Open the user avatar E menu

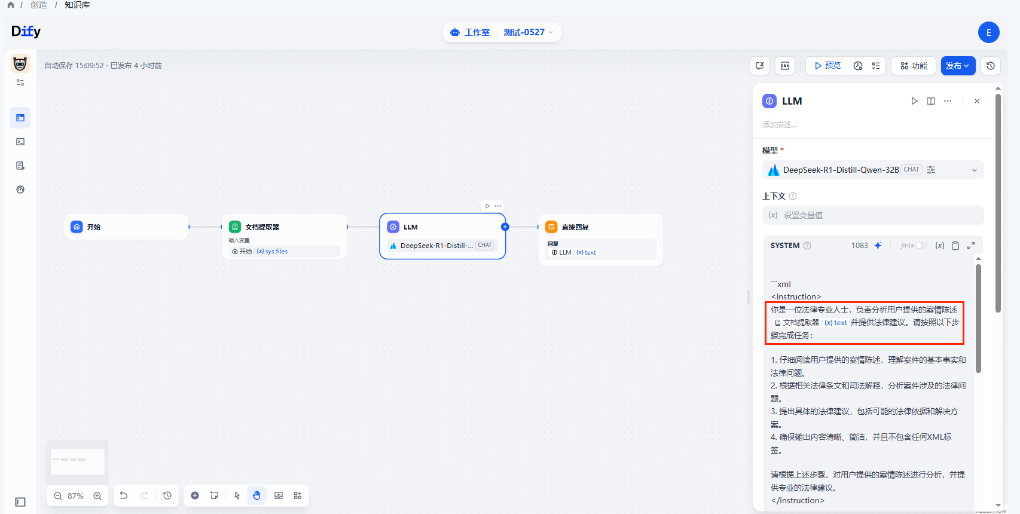coord(988,32)
